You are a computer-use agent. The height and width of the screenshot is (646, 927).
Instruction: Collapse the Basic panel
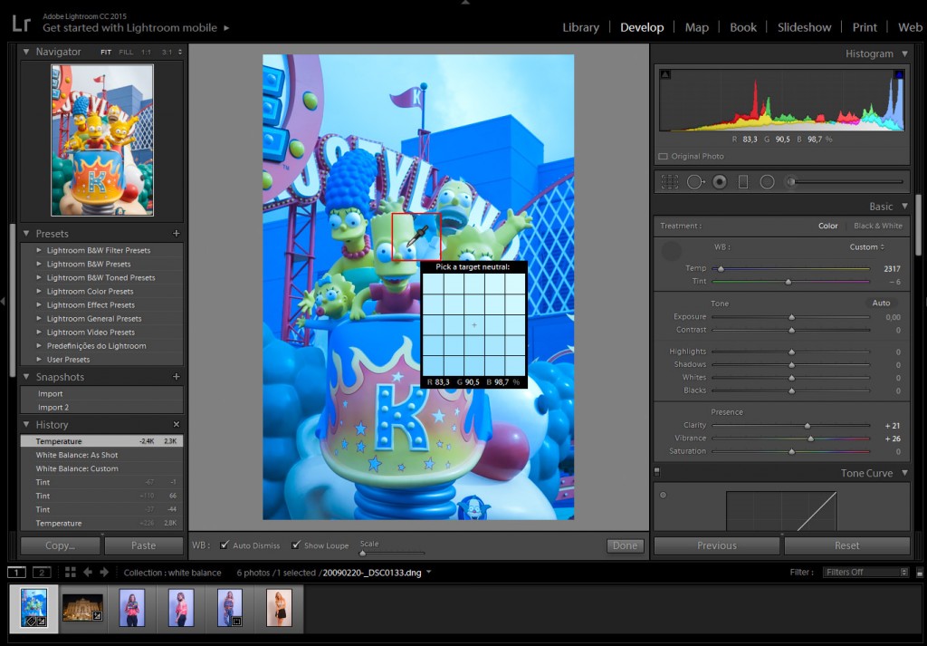point(904,207)
